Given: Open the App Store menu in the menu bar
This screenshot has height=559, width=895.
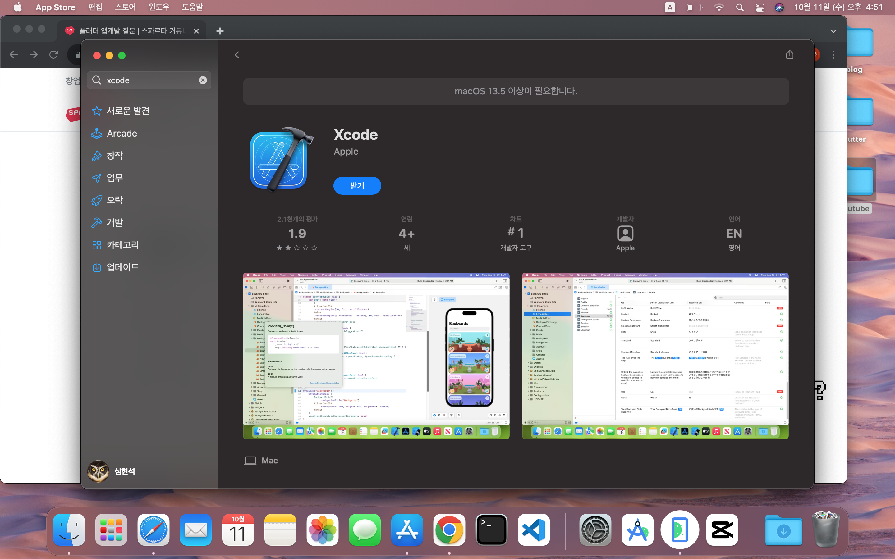Looking at the screenshot, I should pyautogui.click(x=56, y=7).
